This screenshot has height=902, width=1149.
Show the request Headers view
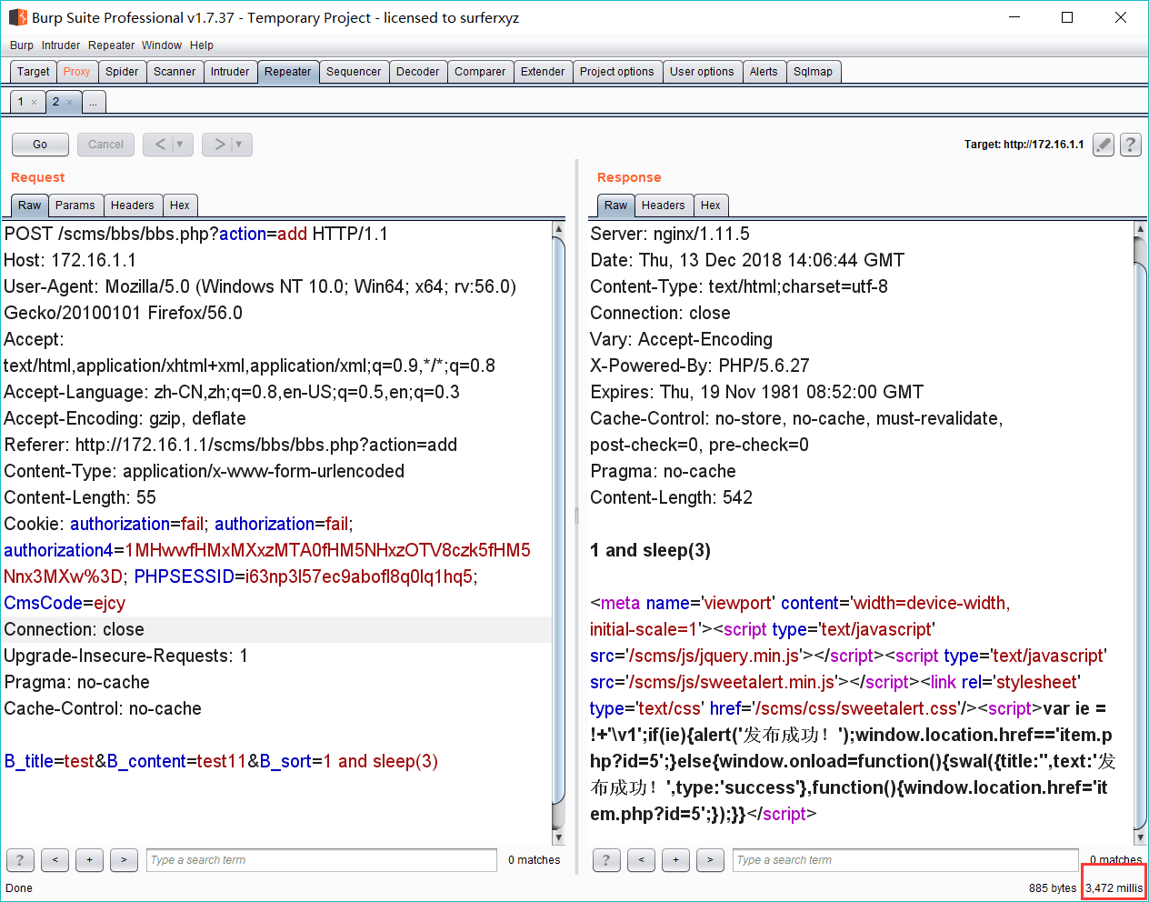[133, 205]
